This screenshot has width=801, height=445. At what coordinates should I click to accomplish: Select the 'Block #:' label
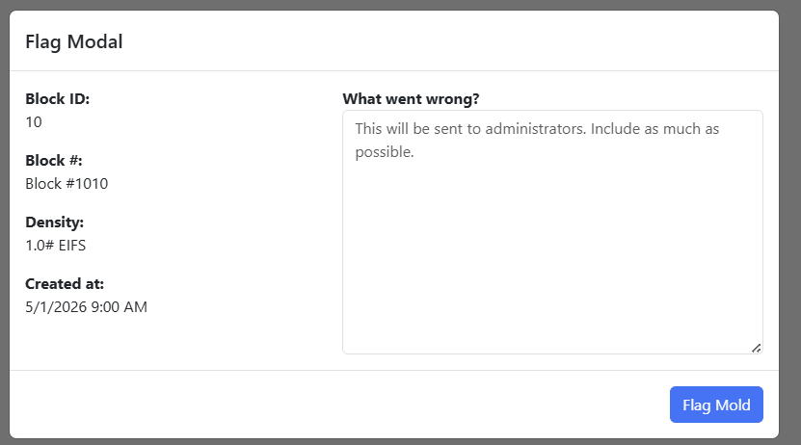coord(54,160)
